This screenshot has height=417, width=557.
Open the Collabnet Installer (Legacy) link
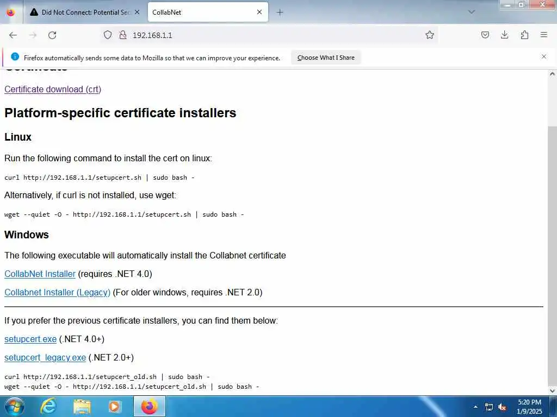57,292
